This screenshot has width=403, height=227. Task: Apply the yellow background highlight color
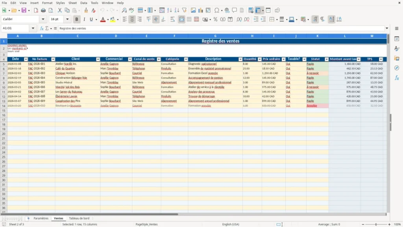[x=113, y=19]
